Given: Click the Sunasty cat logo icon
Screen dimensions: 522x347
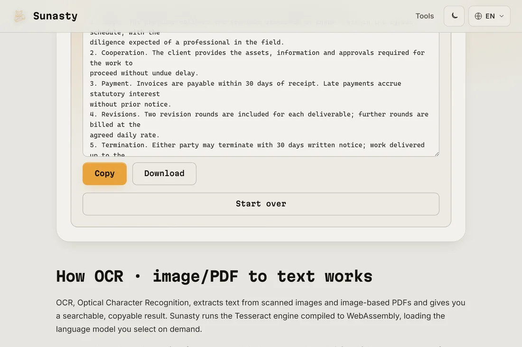Looking at the screenshot, I should 19,16.
